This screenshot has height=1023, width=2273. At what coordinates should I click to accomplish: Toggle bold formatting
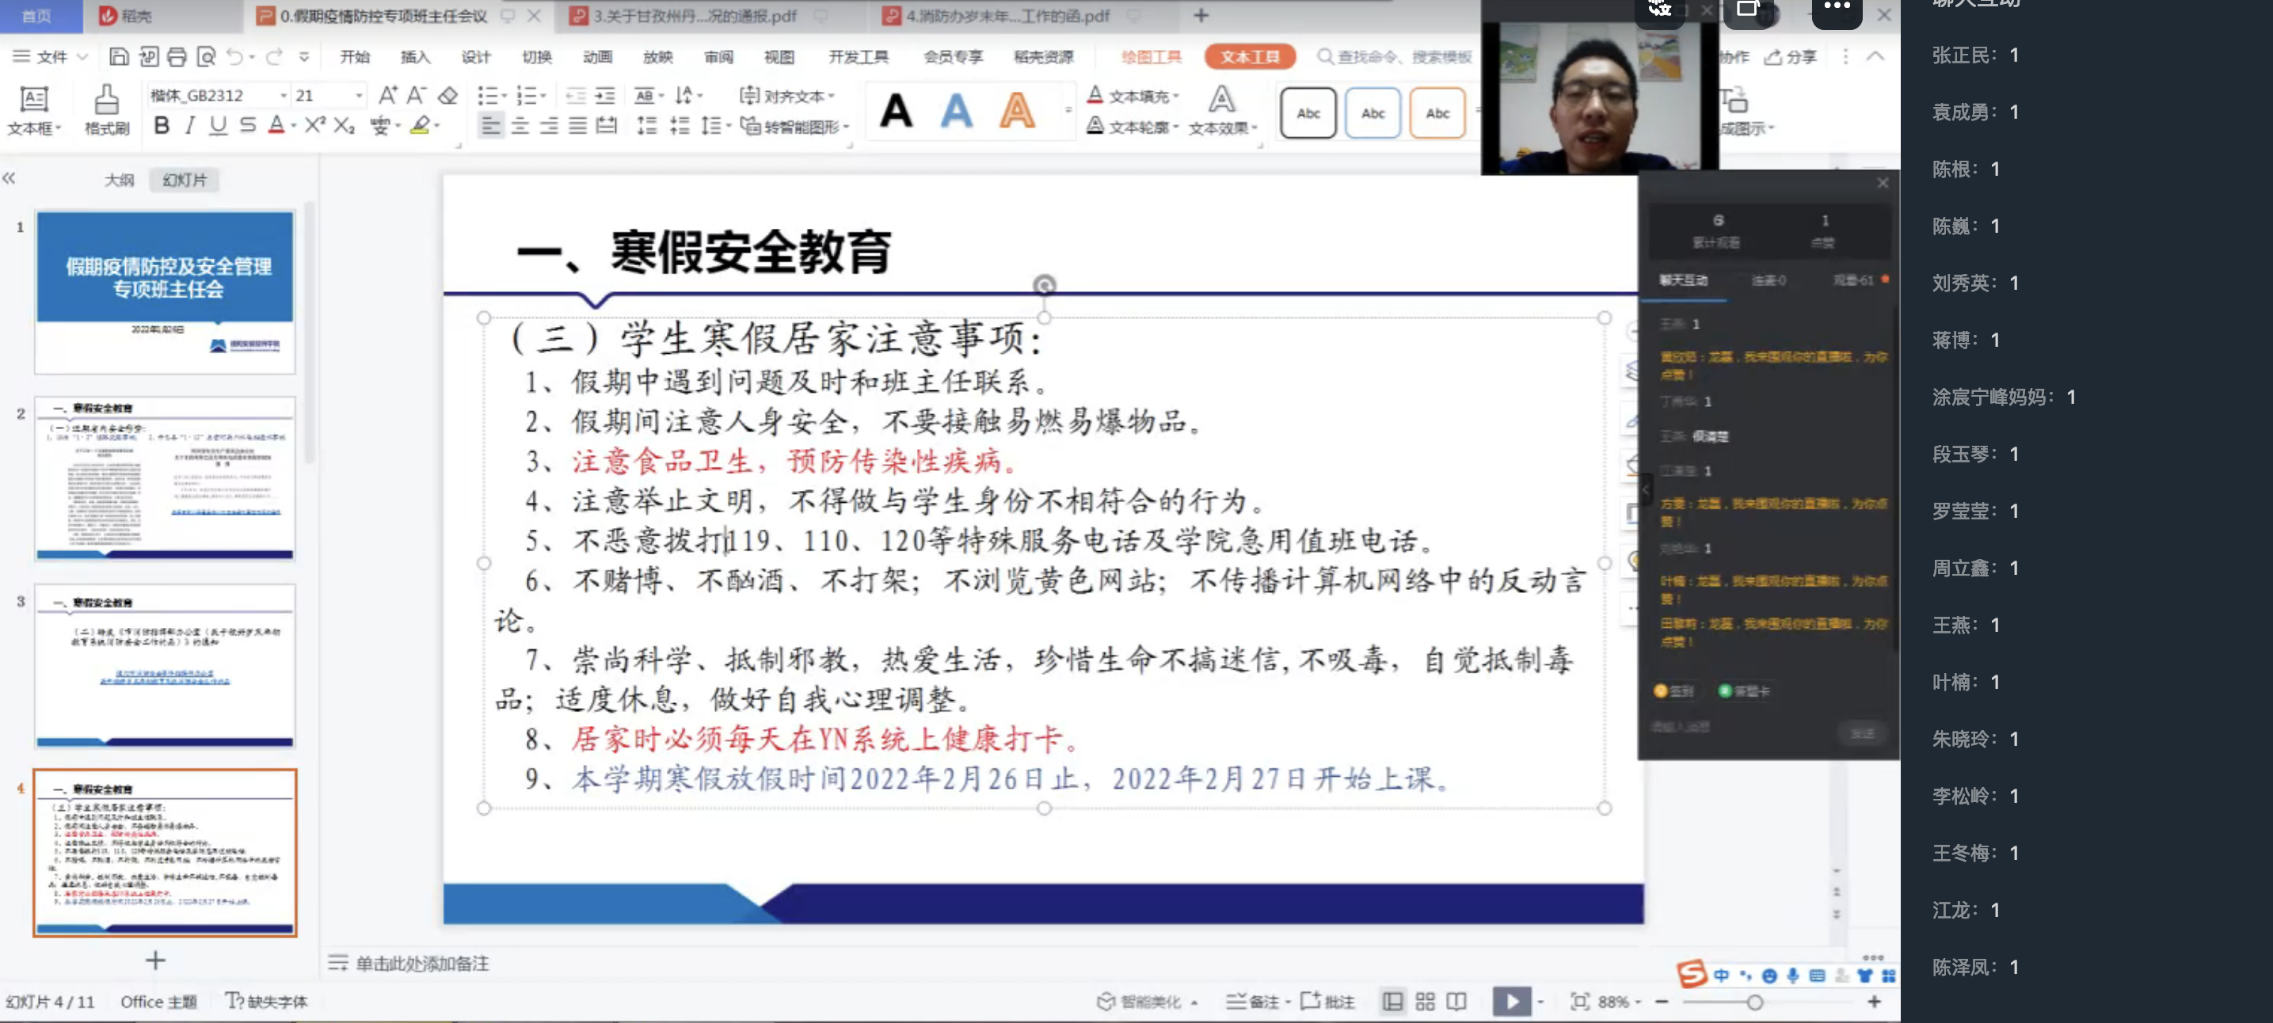click(162, 124)
